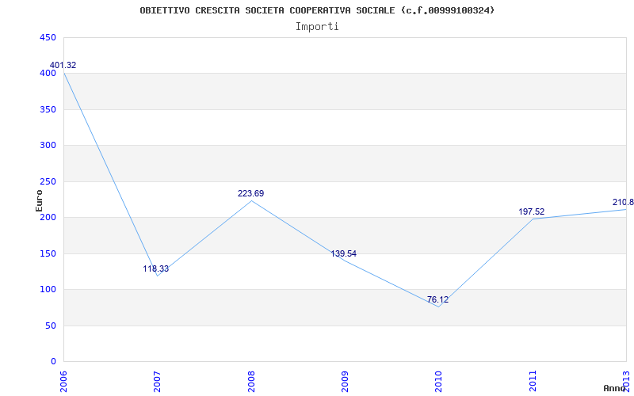Click the 'Importi' subtitle
This screenshot has height=396, width=634.
coord(317,27)
